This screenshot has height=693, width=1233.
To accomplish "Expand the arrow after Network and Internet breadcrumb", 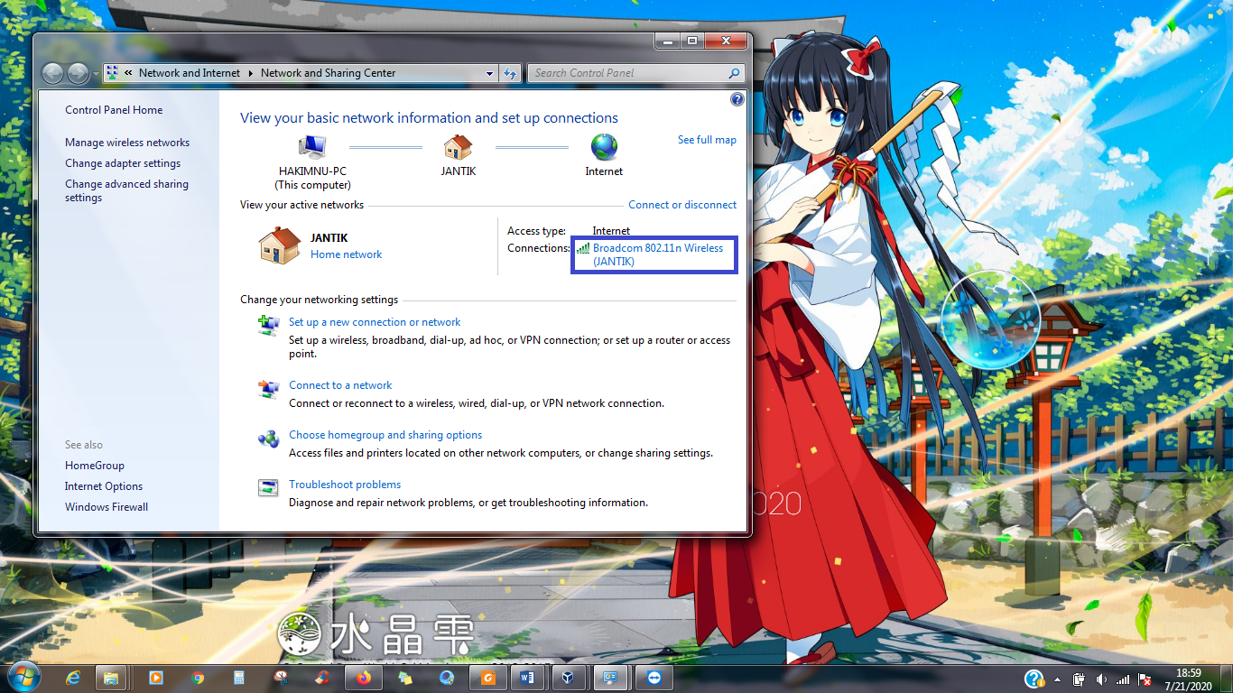I will tap(251, 73).
